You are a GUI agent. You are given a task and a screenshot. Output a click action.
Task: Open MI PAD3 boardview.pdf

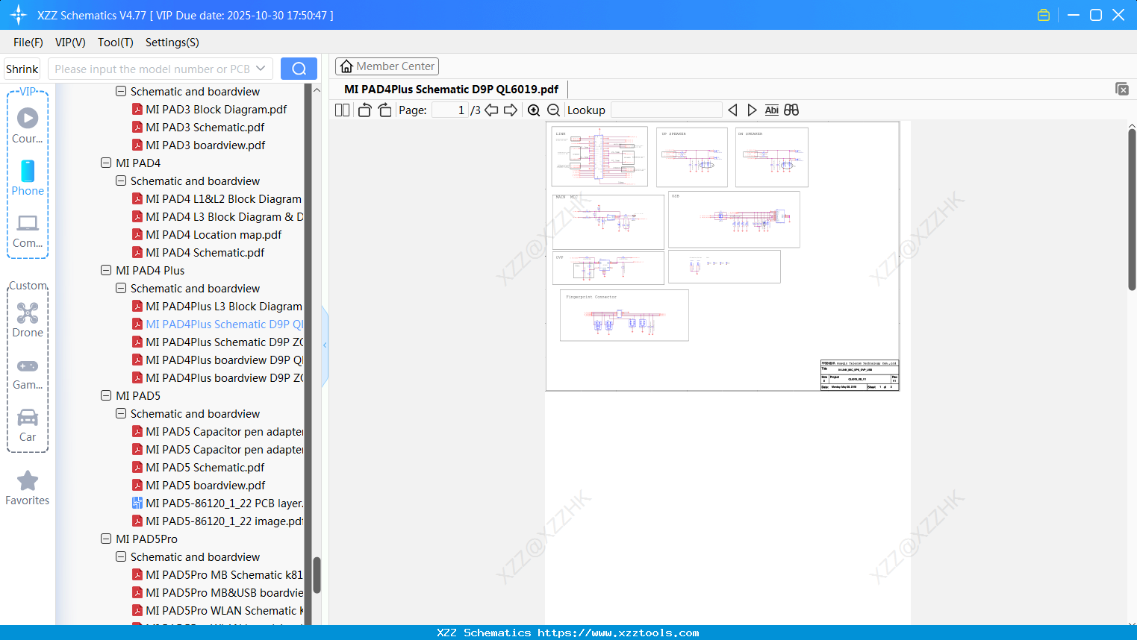point(205,145)
